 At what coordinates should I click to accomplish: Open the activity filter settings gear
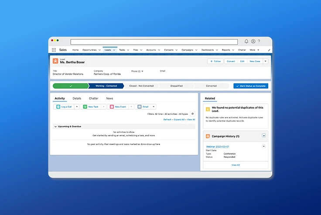point(192,114)
